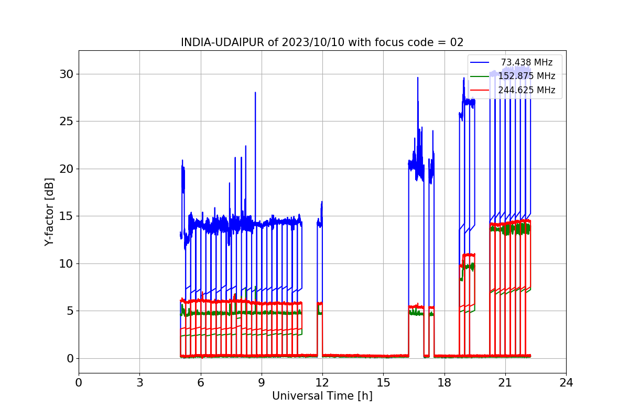Click the blue 73.438 MHz legend line
The image size is (629, 419).
coord(480,62)
